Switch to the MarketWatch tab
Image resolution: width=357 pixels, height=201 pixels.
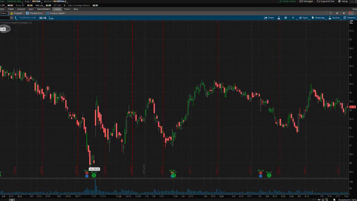click(x=44, y=9)
